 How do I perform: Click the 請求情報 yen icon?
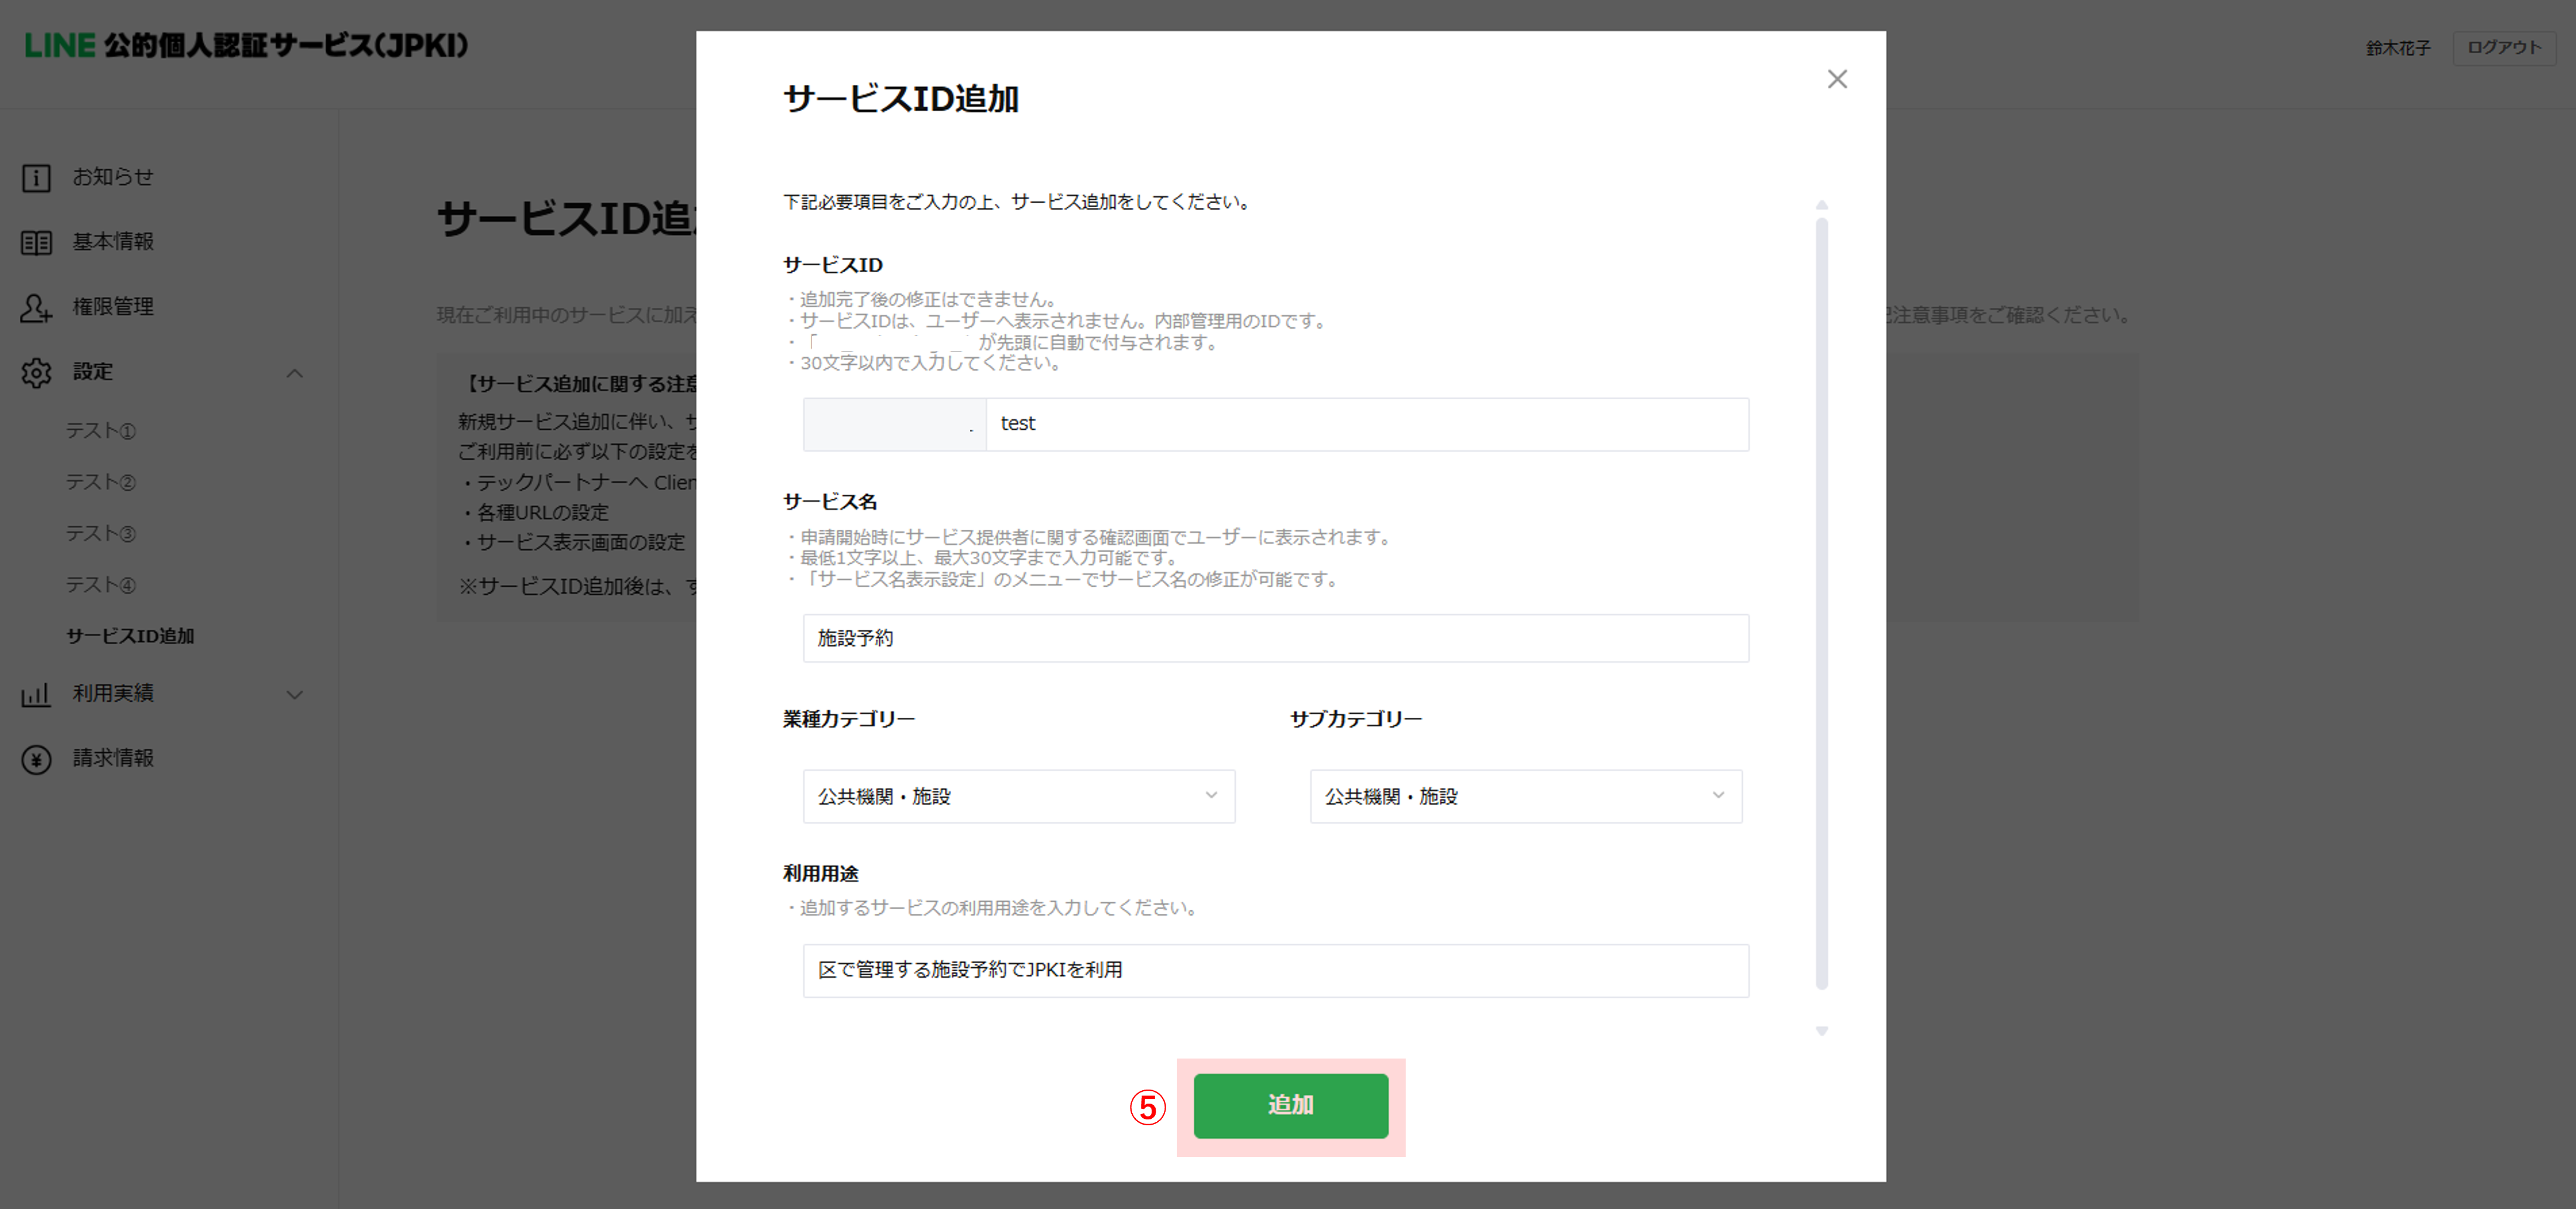coord(36,759)
